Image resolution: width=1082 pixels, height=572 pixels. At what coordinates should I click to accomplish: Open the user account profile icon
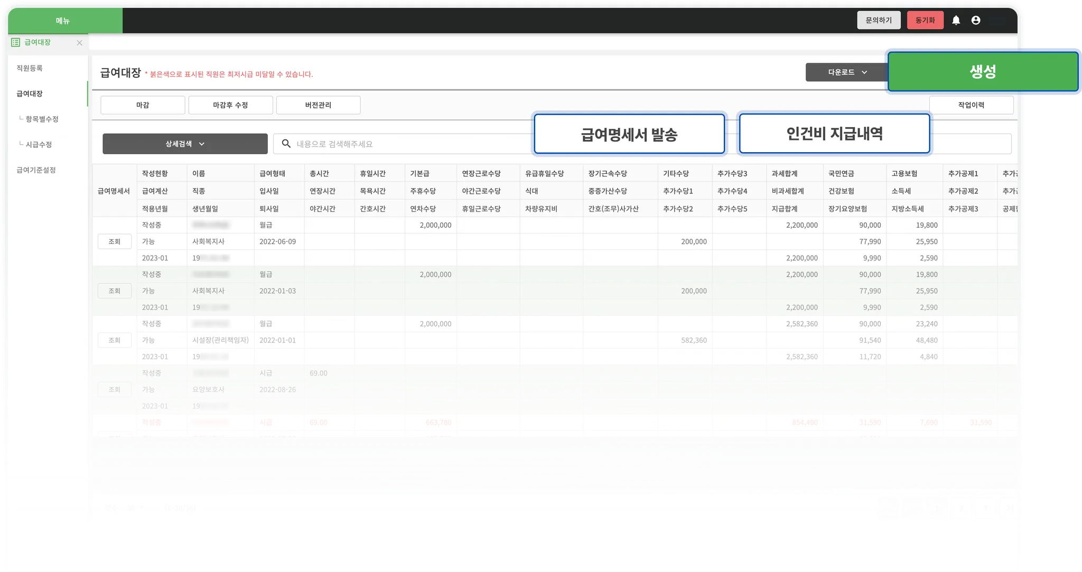pyautogui.click(x=976, y=20)
